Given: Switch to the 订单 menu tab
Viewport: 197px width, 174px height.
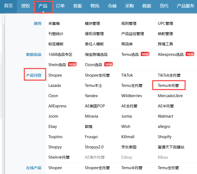Looking at the screenshot, I should click(60, 6).
